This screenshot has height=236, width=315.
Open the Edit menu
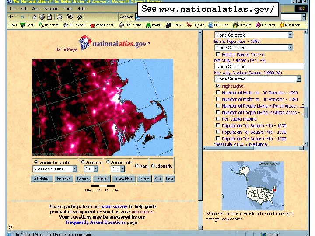[x=23, y=9]
